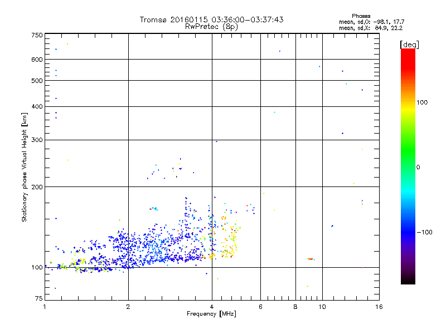The width and height of the screenshot is (446, 334).
Task: Click the '500' y-axis tick label
Action: (x=37, y=81)
